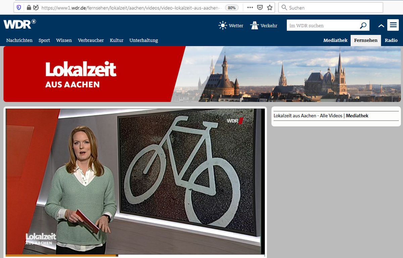The image size is (403, 258).
Task: Collapse the header with the up chevron
Action: click(x=381, y=26)
